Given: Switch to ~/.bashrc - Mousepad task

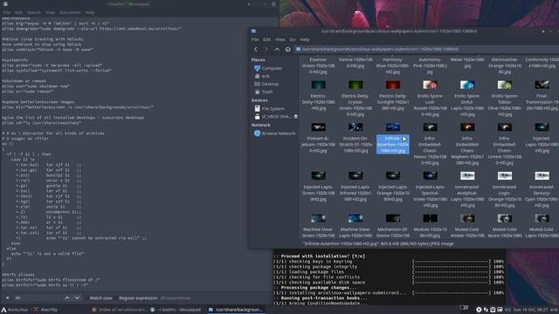Looking at the screenshot, I should (176, 310).
